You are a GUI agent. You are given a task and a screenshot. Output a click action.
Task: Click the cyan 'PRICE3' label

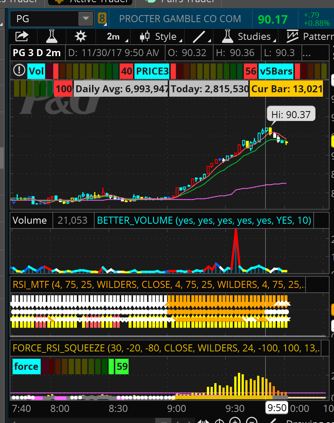tap(152, 71)
